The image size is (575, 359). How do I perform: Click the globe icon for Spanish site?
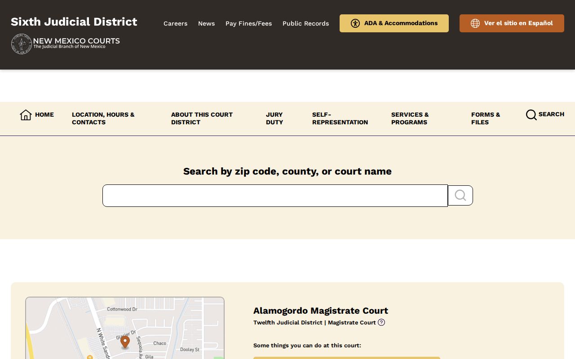pos(475,23)
